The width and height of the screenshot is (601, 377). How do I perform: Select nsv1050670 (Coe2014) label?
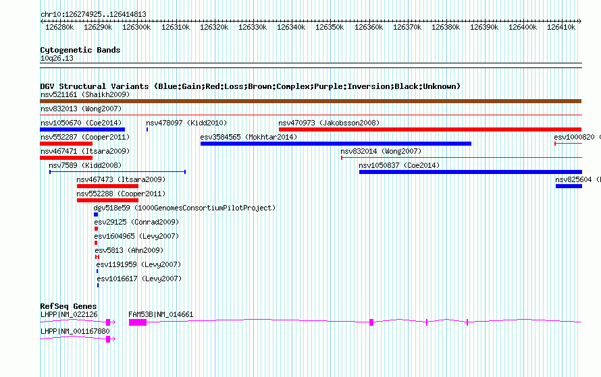coord(81,123)
